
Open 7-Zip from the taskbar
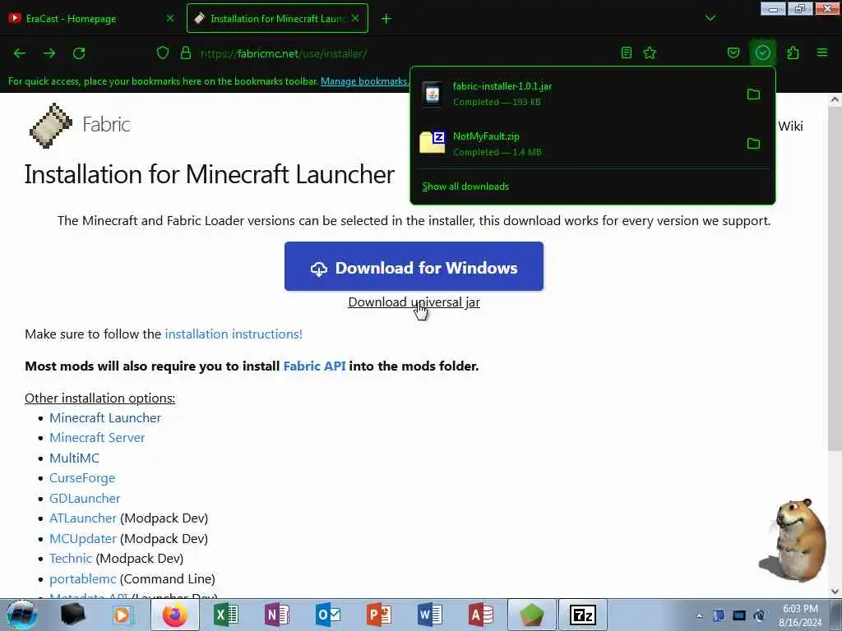[x=583, y=615]
